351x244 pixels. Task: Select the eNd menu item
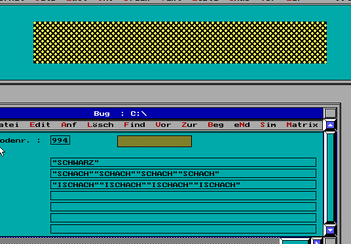[242, 125]
